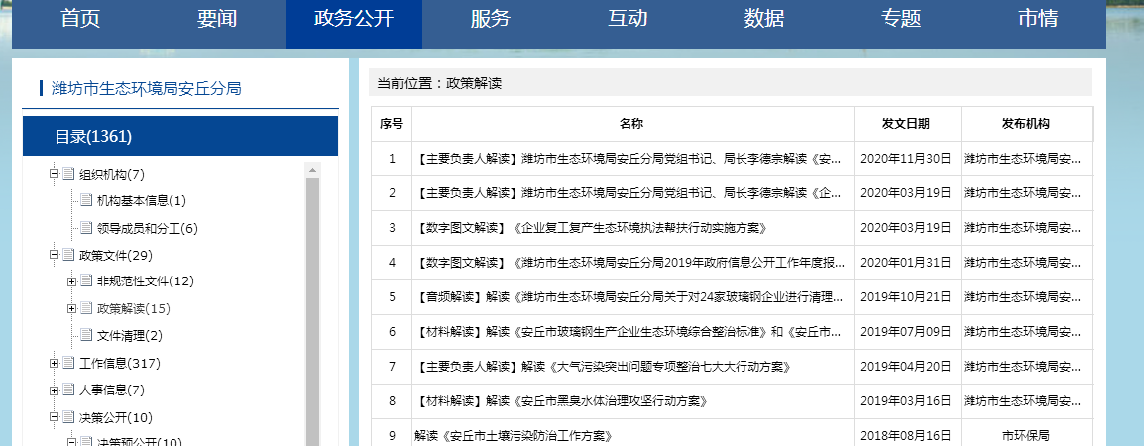
Task: Select 决策公开(10) in the tree
Action: point(115,418)
